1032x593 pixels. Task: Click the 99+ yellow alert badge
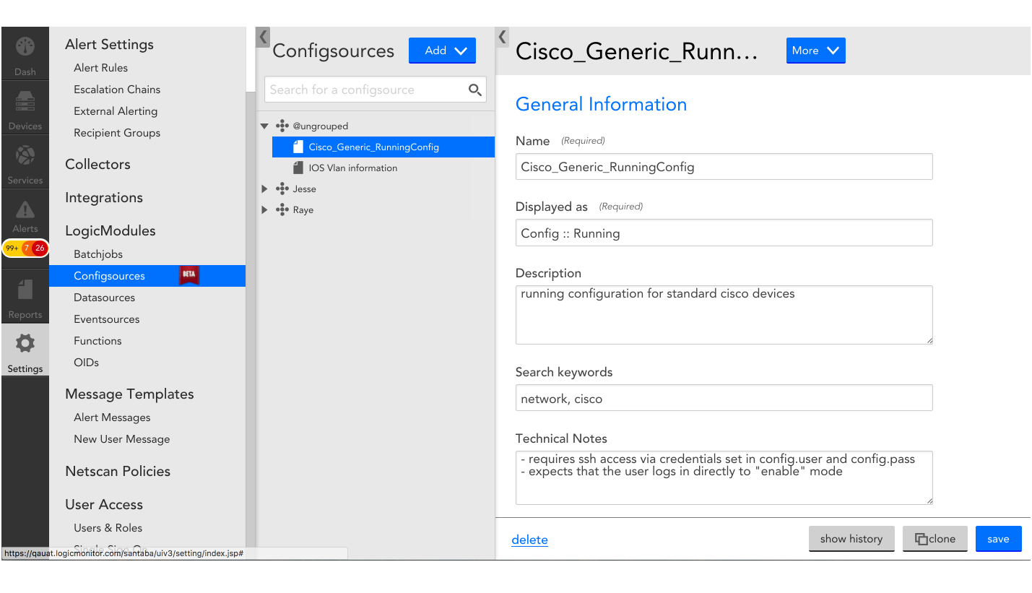(x=12, y=248)
